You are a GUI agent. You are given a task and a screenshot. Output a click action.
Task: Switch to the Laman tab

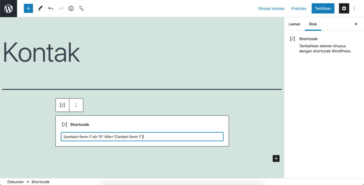click(x=295, y=24)
